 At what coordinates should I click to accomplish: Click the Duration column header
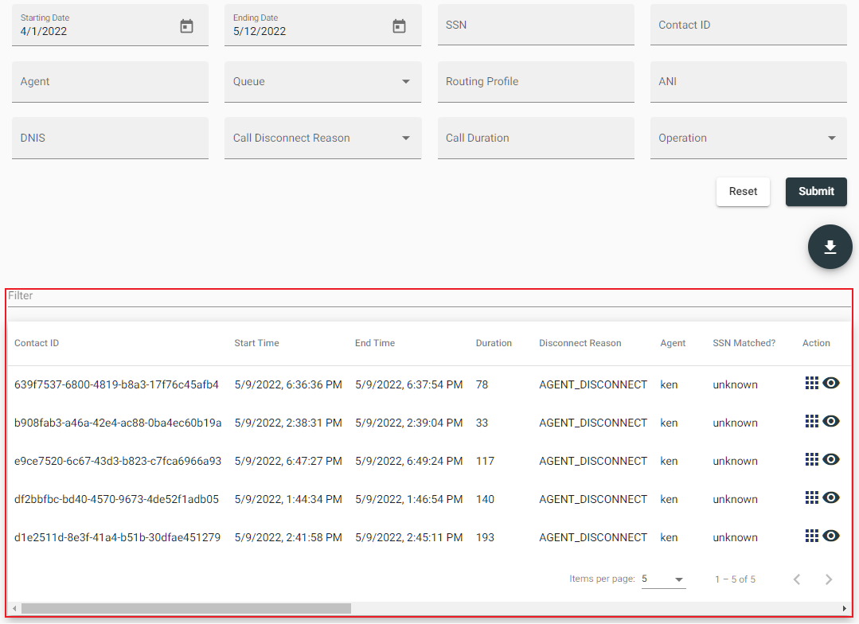point(494,343)
